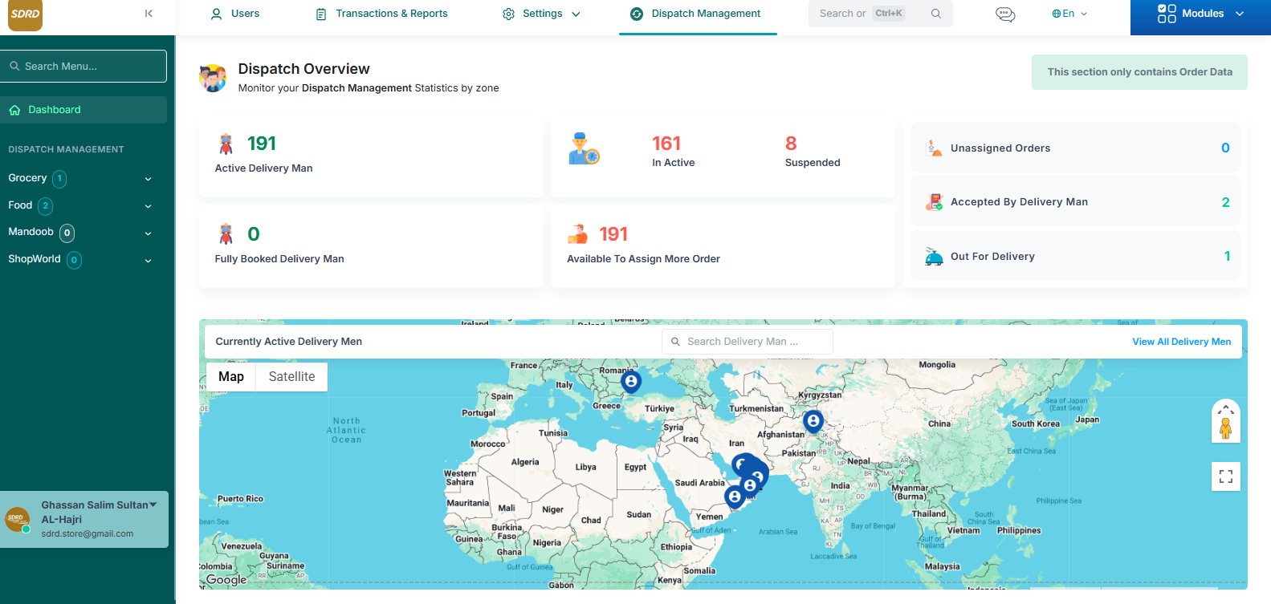The width and height of the screenshot is (1271, 604).
Task: Open the En language dropdown
Action: pos(1069,14)
